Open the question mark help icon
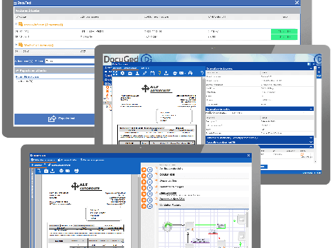This screenshot has height=248, width=331. pos(202,73)
